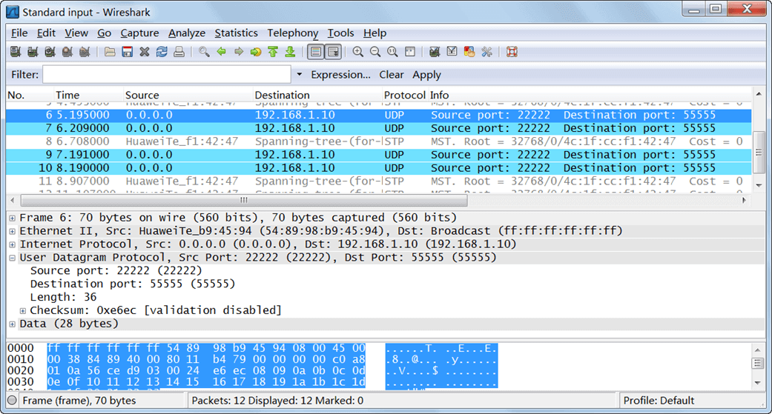Open a capture file folder icon
The image size is (772, 414).
click(x=110, y=52)
